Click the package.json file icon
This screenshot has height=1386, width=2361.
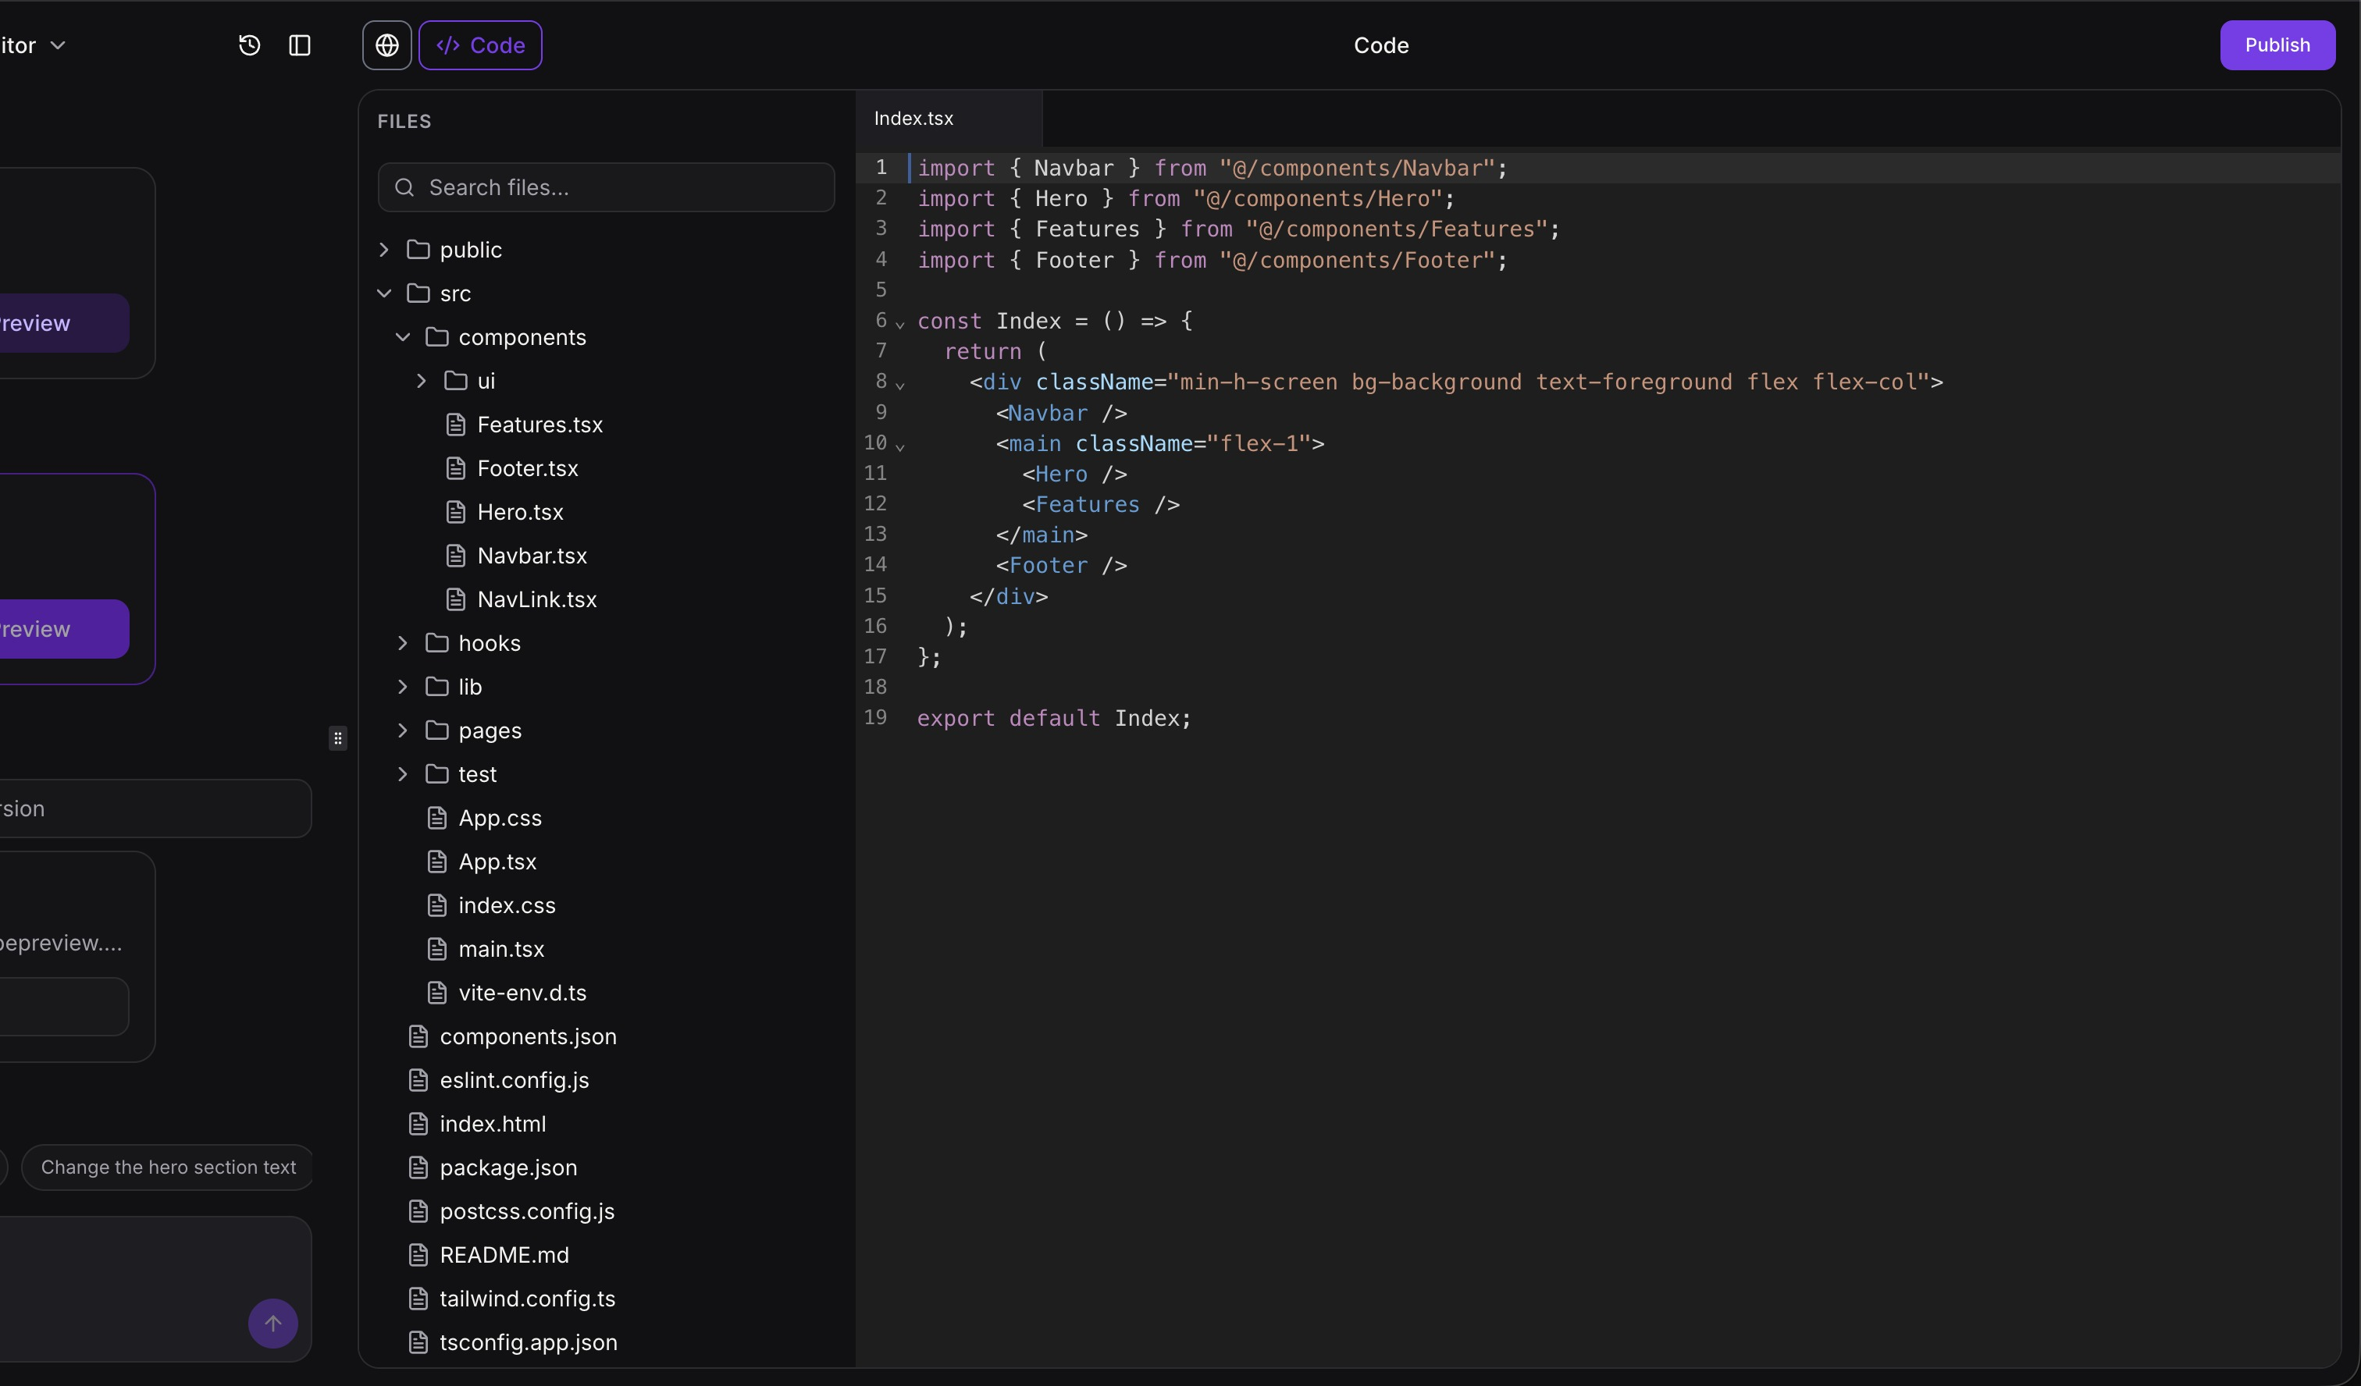coord(418,1167)
